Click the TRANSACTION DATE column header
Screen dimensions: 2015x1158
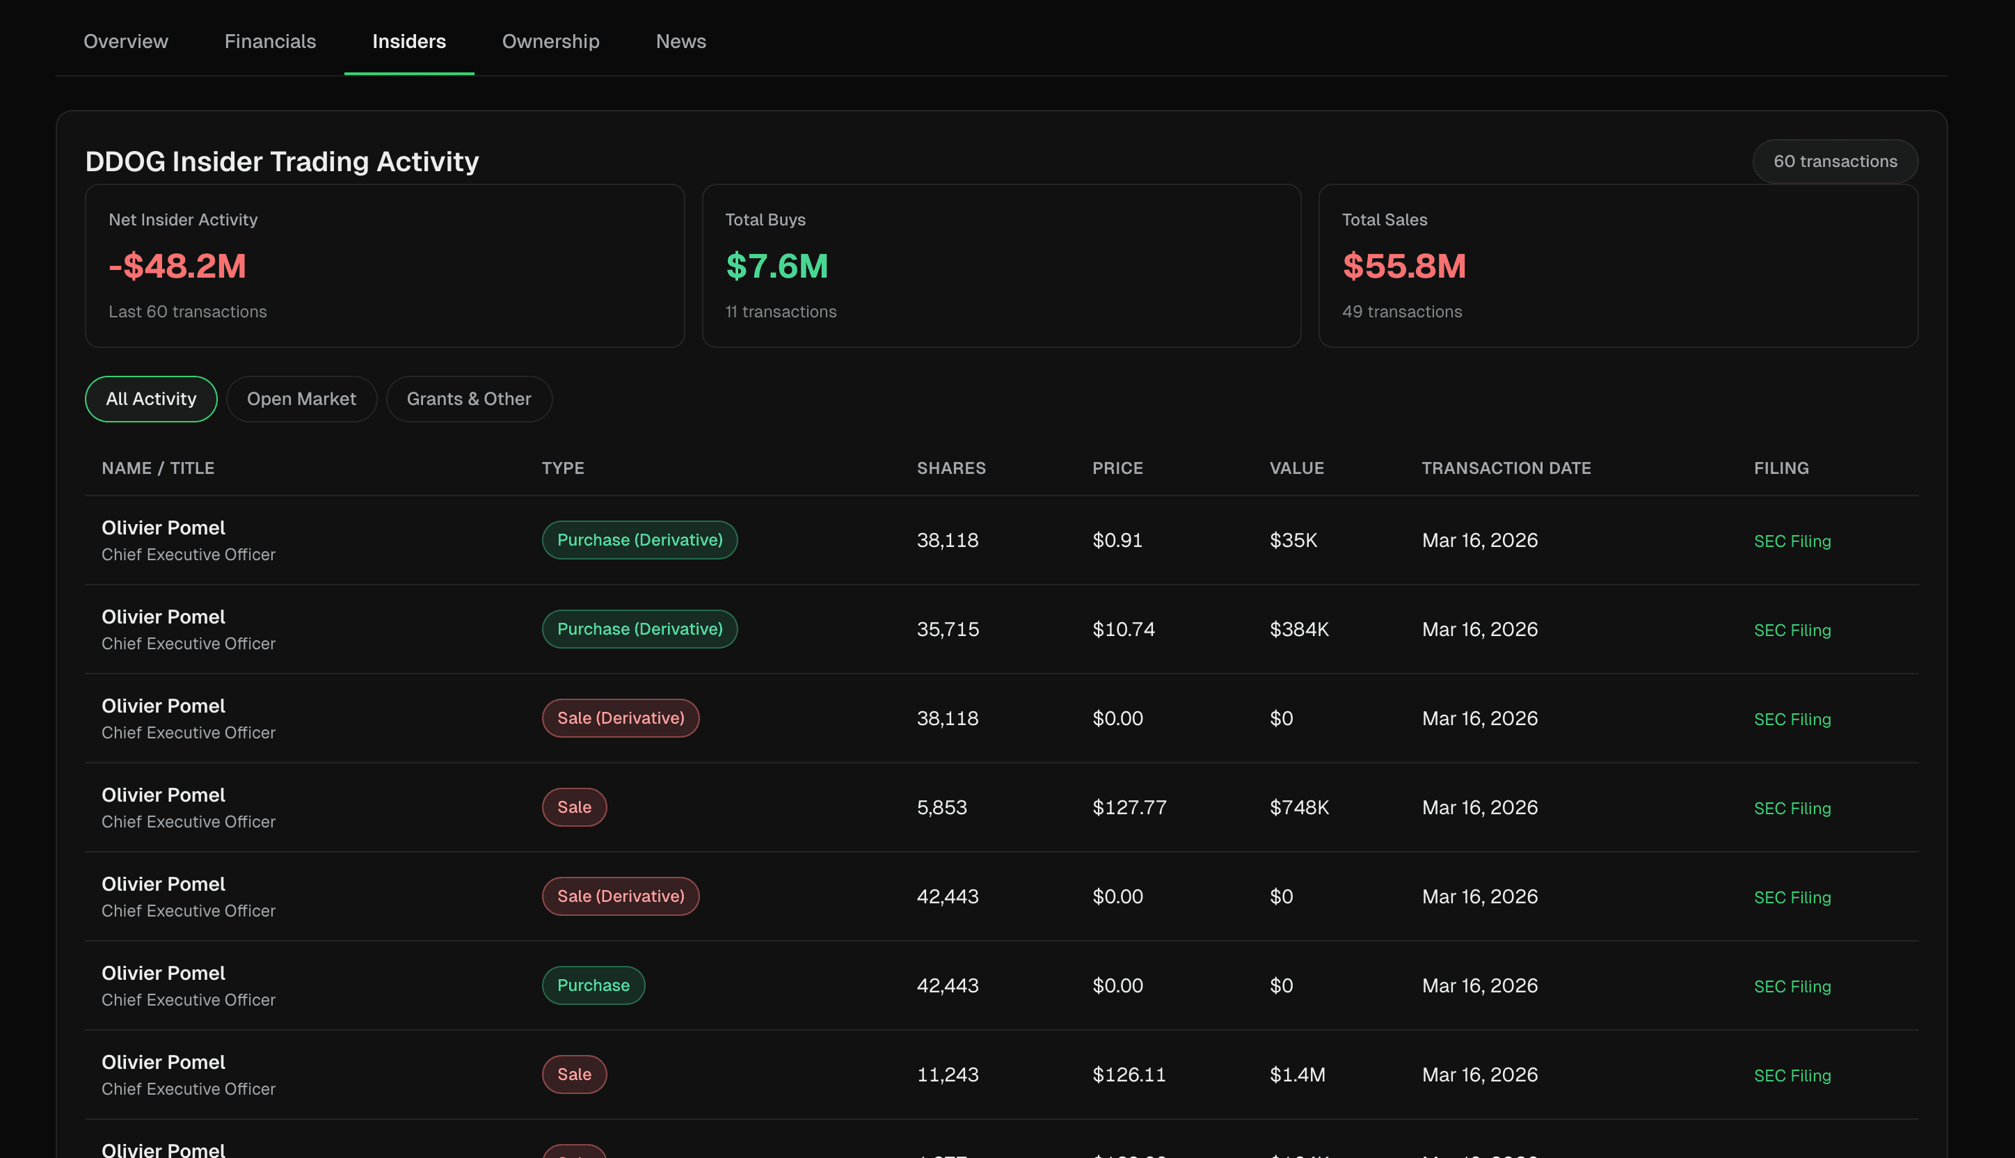click(1506, 468)
